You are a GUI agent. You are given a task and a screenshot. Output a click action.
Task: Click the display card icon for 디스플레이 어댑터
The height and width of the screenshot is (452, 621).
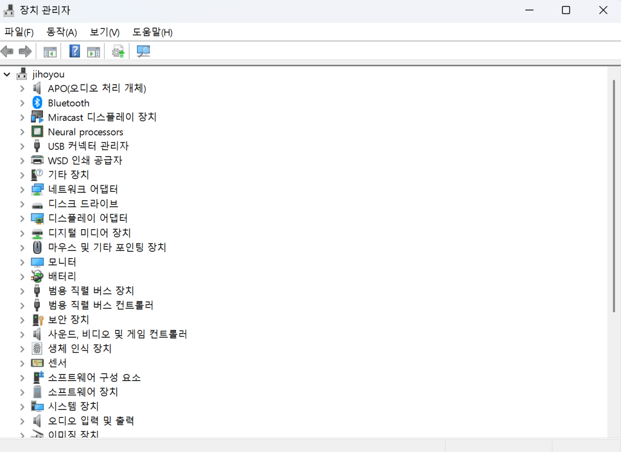37,218
